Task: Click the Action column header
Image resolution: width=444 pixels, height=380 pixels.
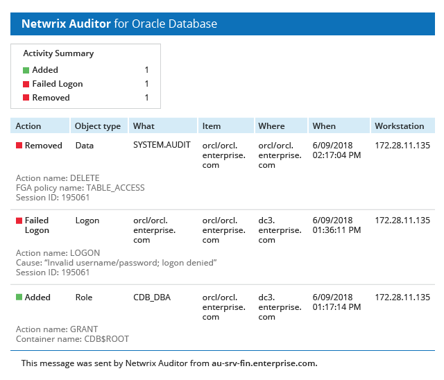Action: (40, 126)
